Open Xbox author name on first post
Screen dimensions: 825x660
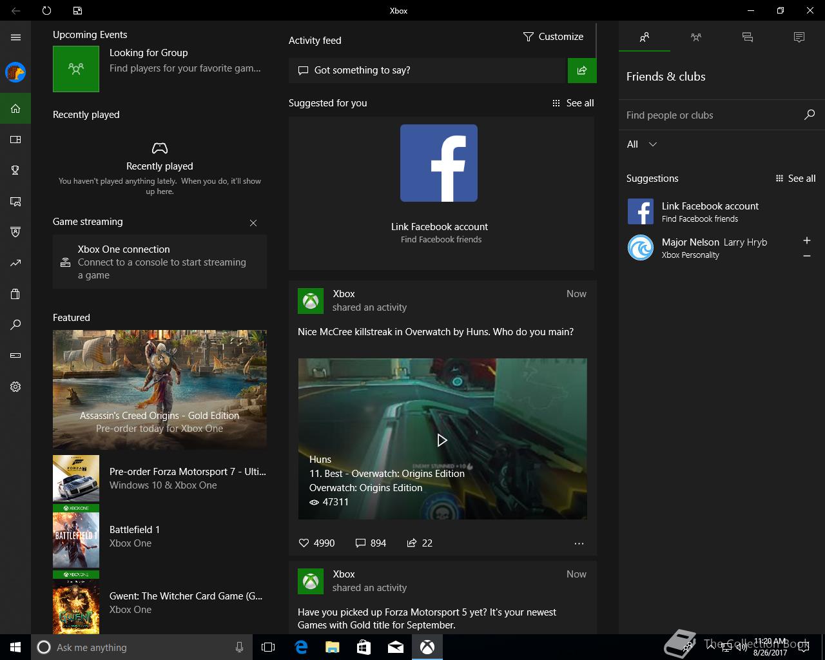click(344, 294)
